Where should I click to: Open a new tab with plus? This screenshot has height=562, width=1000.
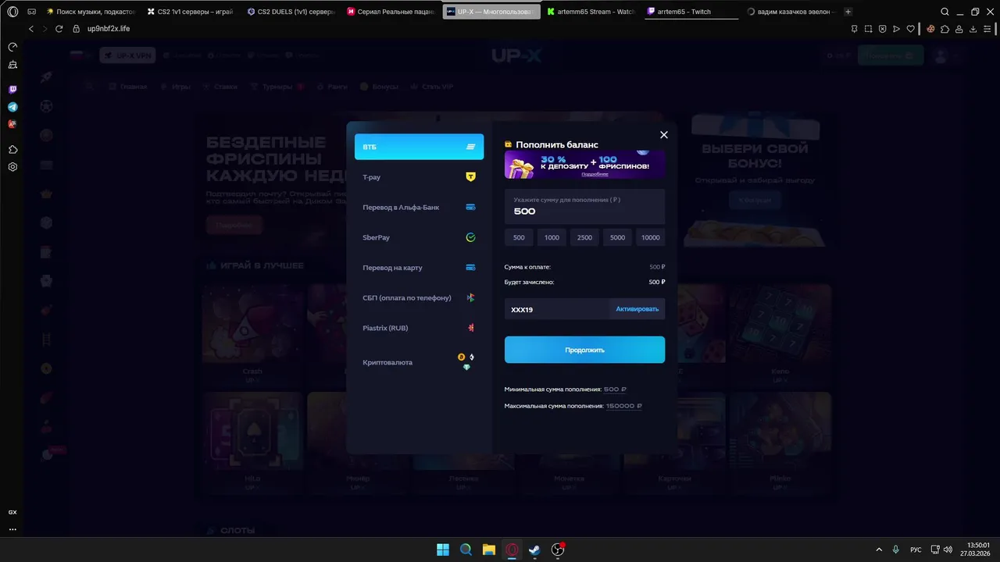(x=848, y=12)
